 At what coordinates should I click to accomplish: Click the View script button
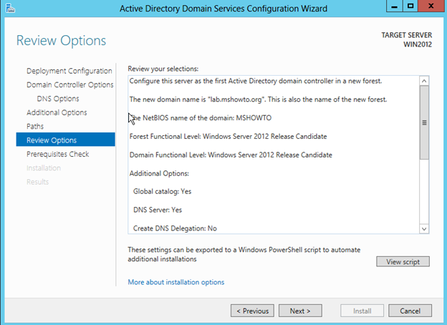[403, 262]
